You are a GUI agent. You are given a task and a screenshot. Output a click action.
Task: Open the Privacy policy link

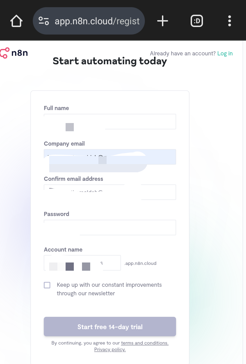coord(110,349)
